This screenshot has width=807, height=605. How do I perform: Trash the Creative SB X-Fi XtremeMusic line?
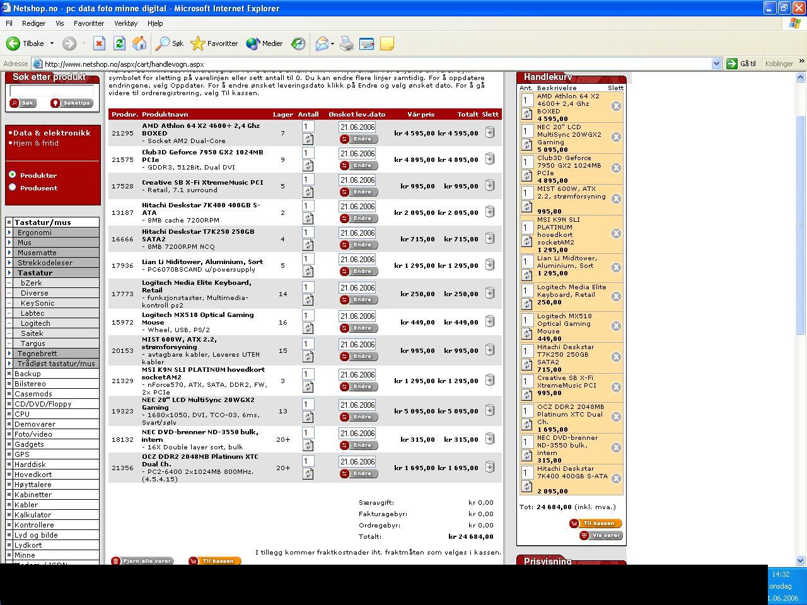click(490, 185)
